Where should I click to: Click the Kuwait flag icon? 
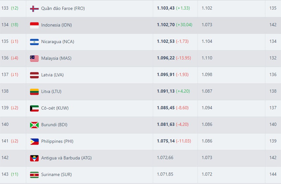point(34,108)
